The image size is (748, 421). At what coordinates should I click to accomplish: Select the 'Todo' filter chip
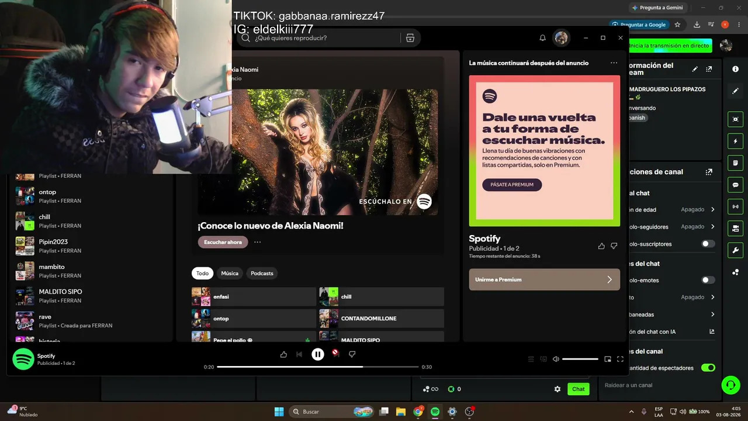click(202, 273)
